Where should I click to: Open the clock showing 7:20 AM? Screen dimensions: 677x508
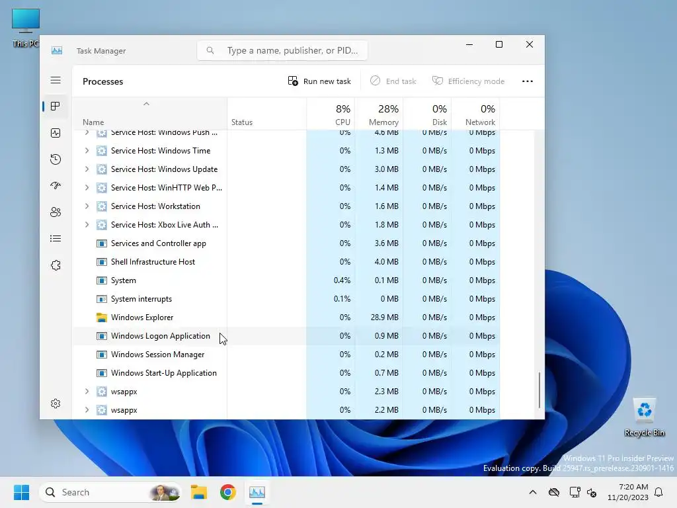(x=628, y=492)
